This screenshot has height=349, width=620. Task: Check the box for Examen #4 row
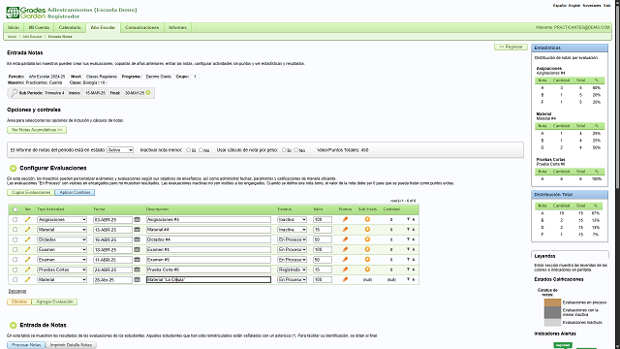15,250
